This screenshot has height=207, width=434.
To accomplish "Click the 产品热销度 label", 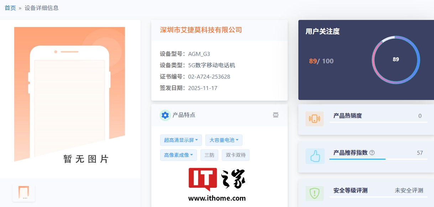I will 347,116.
